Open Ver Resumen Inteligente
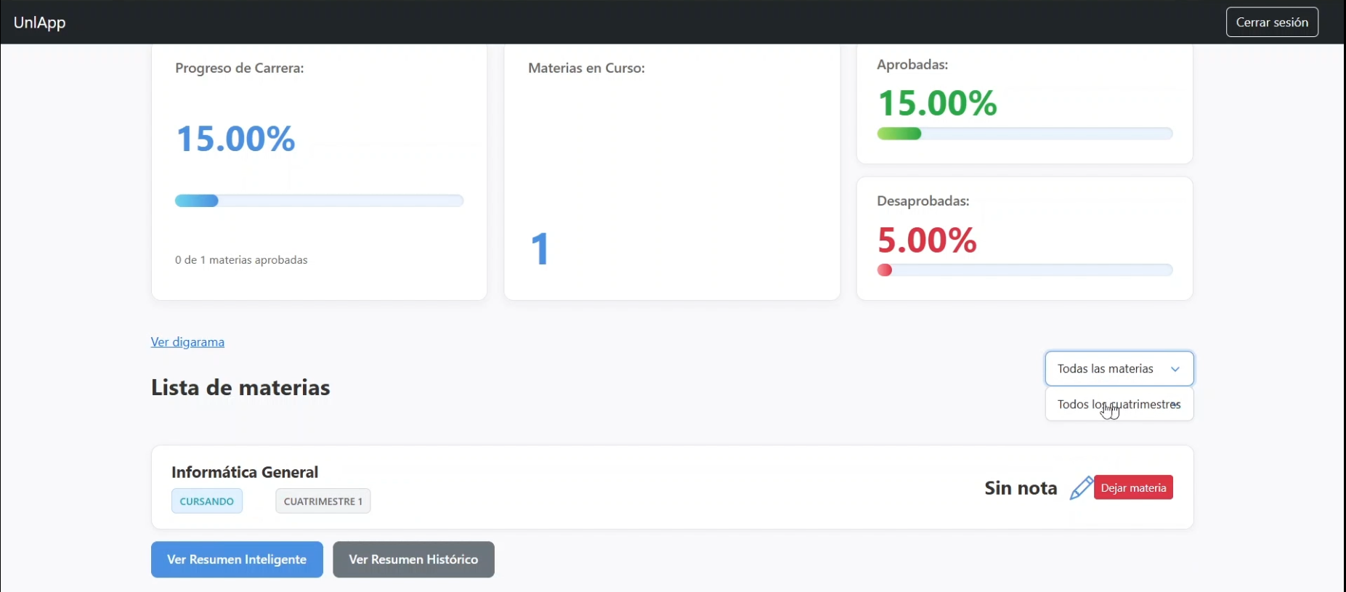Viewport: 1346px width, 592px height. tap(237, 559)
